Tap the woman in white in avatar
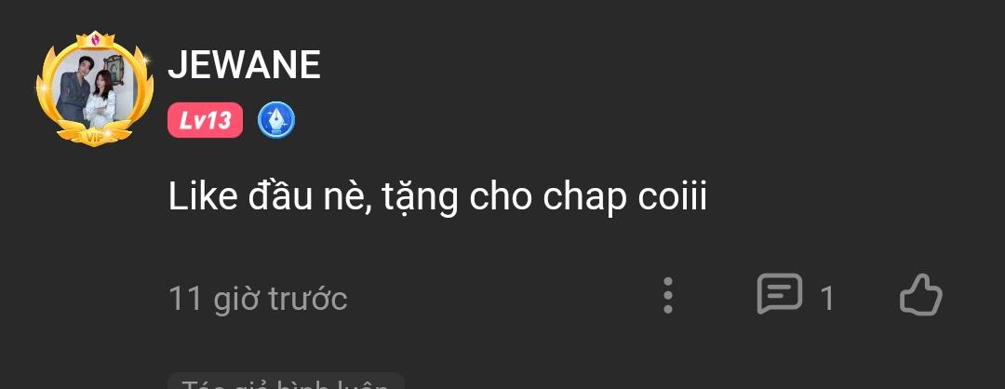This screenshot has height=389, width=1005. [x=102, y=100]
